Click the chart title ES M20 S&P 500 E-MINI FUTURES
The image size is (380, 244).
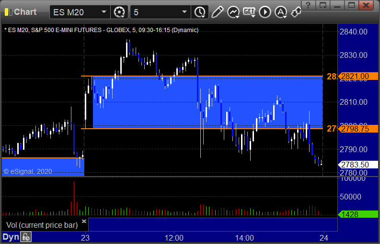click(101, 30)
